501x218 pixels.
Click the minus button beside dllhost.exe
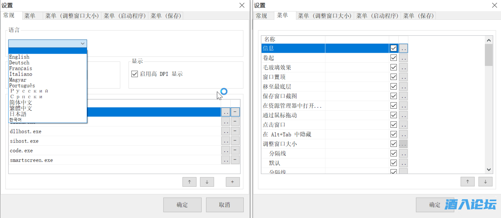pos(235,131)
